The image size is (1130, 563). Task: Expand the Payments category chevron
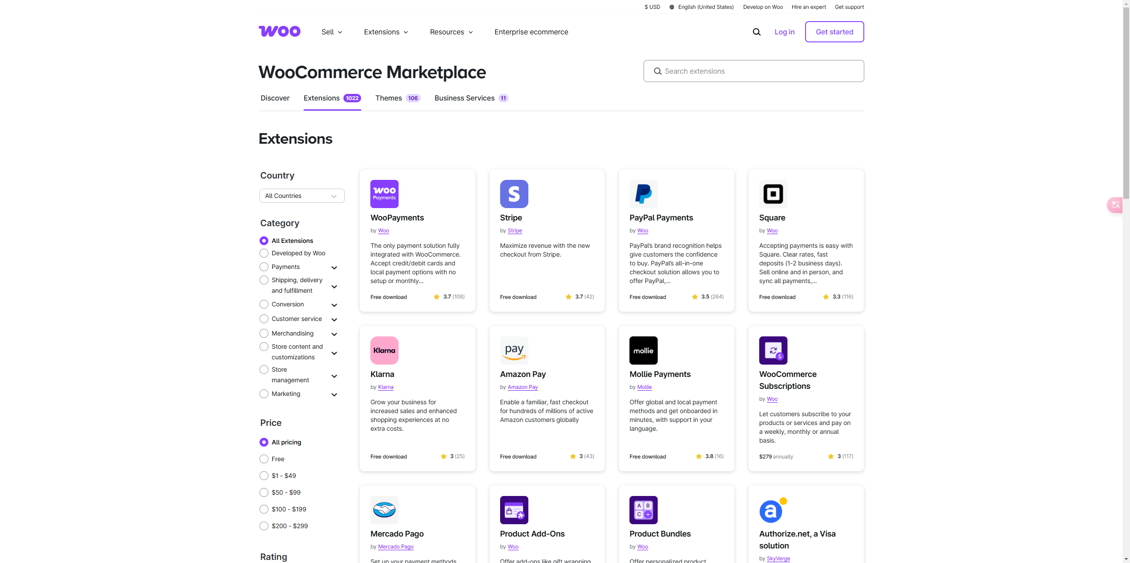pos(334,268)
